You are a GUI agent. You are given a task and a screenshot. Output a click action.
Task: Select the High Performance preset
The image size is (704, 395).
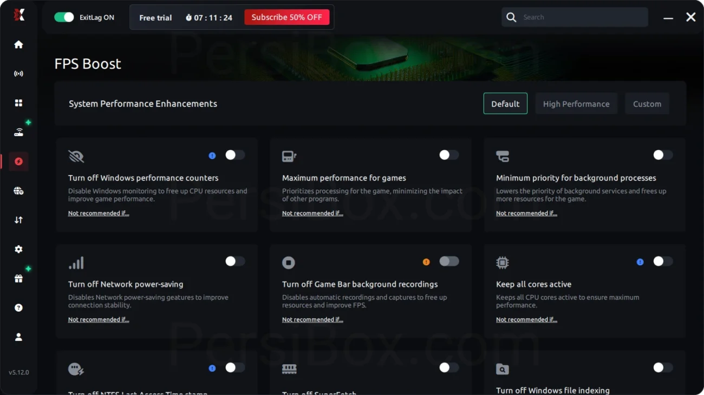tap(576, 104)
